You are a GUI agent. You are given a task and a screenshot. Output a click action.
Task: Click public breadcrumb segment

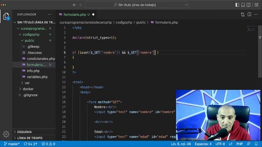tap(141, 22)
